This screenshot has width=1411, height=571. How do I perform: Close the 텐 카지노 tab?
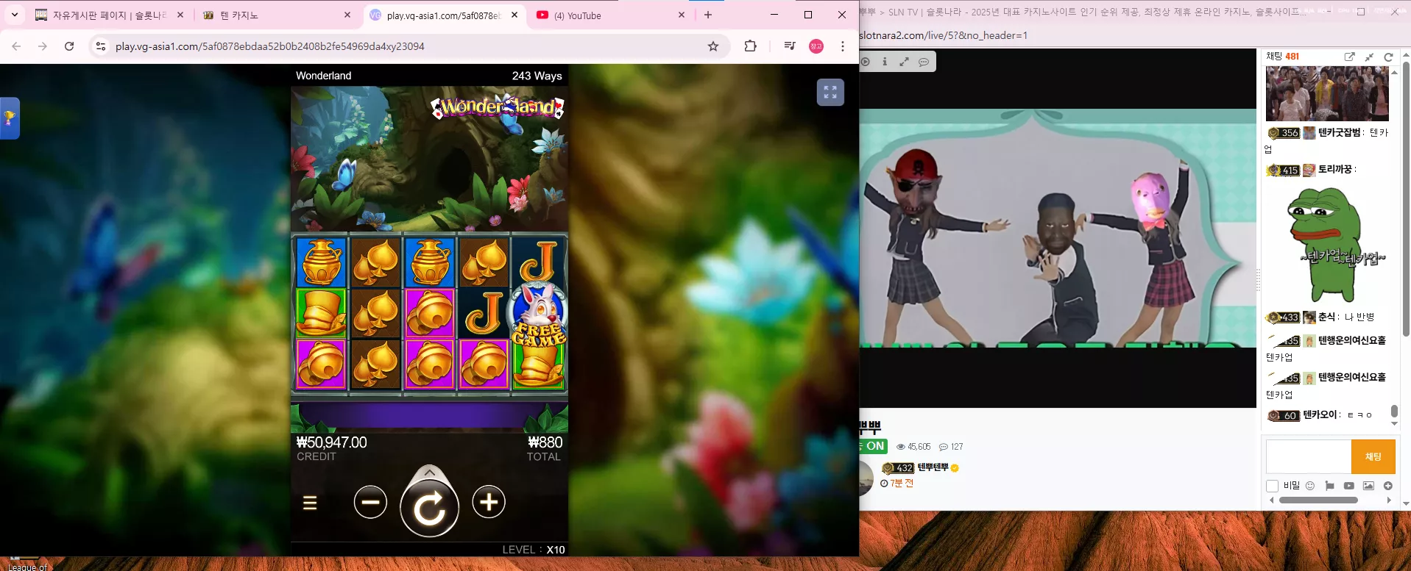coord(347,15)
